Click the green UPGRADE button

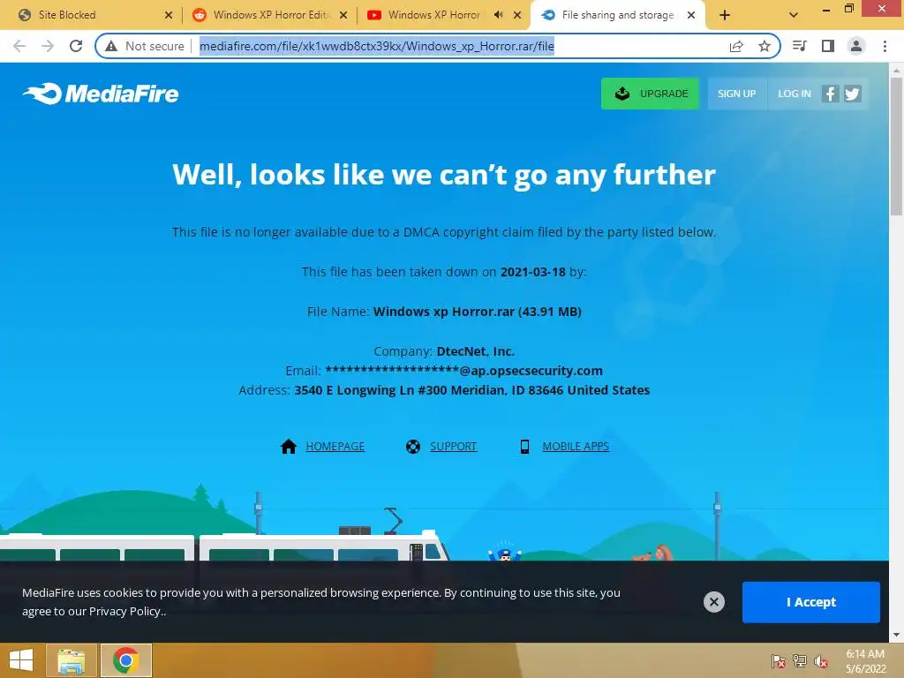tap(651, 94)
